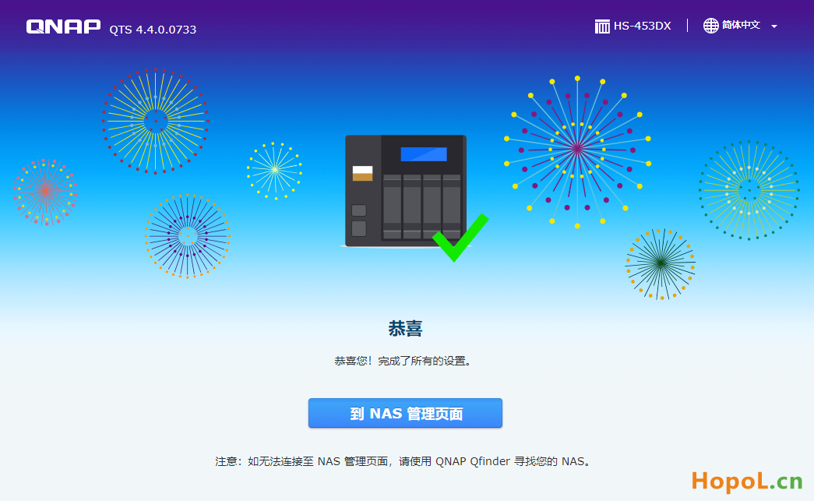Screen dimensions: 814x501
Task: Click the Qfinder note text at bottom
Action: click(404, 461)
